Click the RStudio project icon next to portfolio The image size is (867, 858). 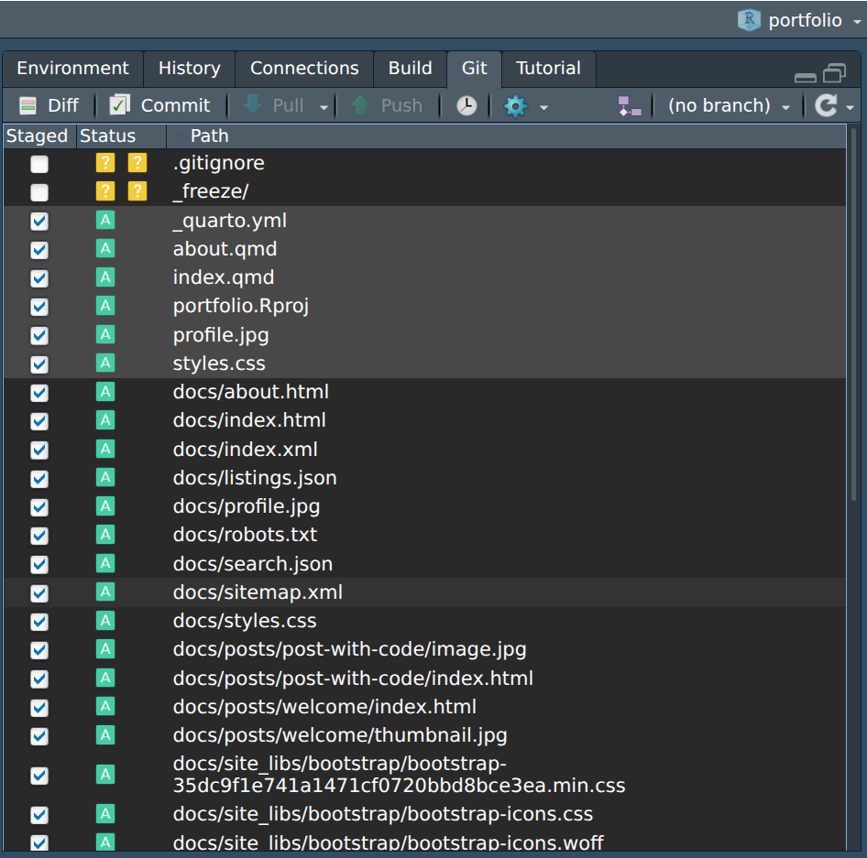click(x=749, y=19)
